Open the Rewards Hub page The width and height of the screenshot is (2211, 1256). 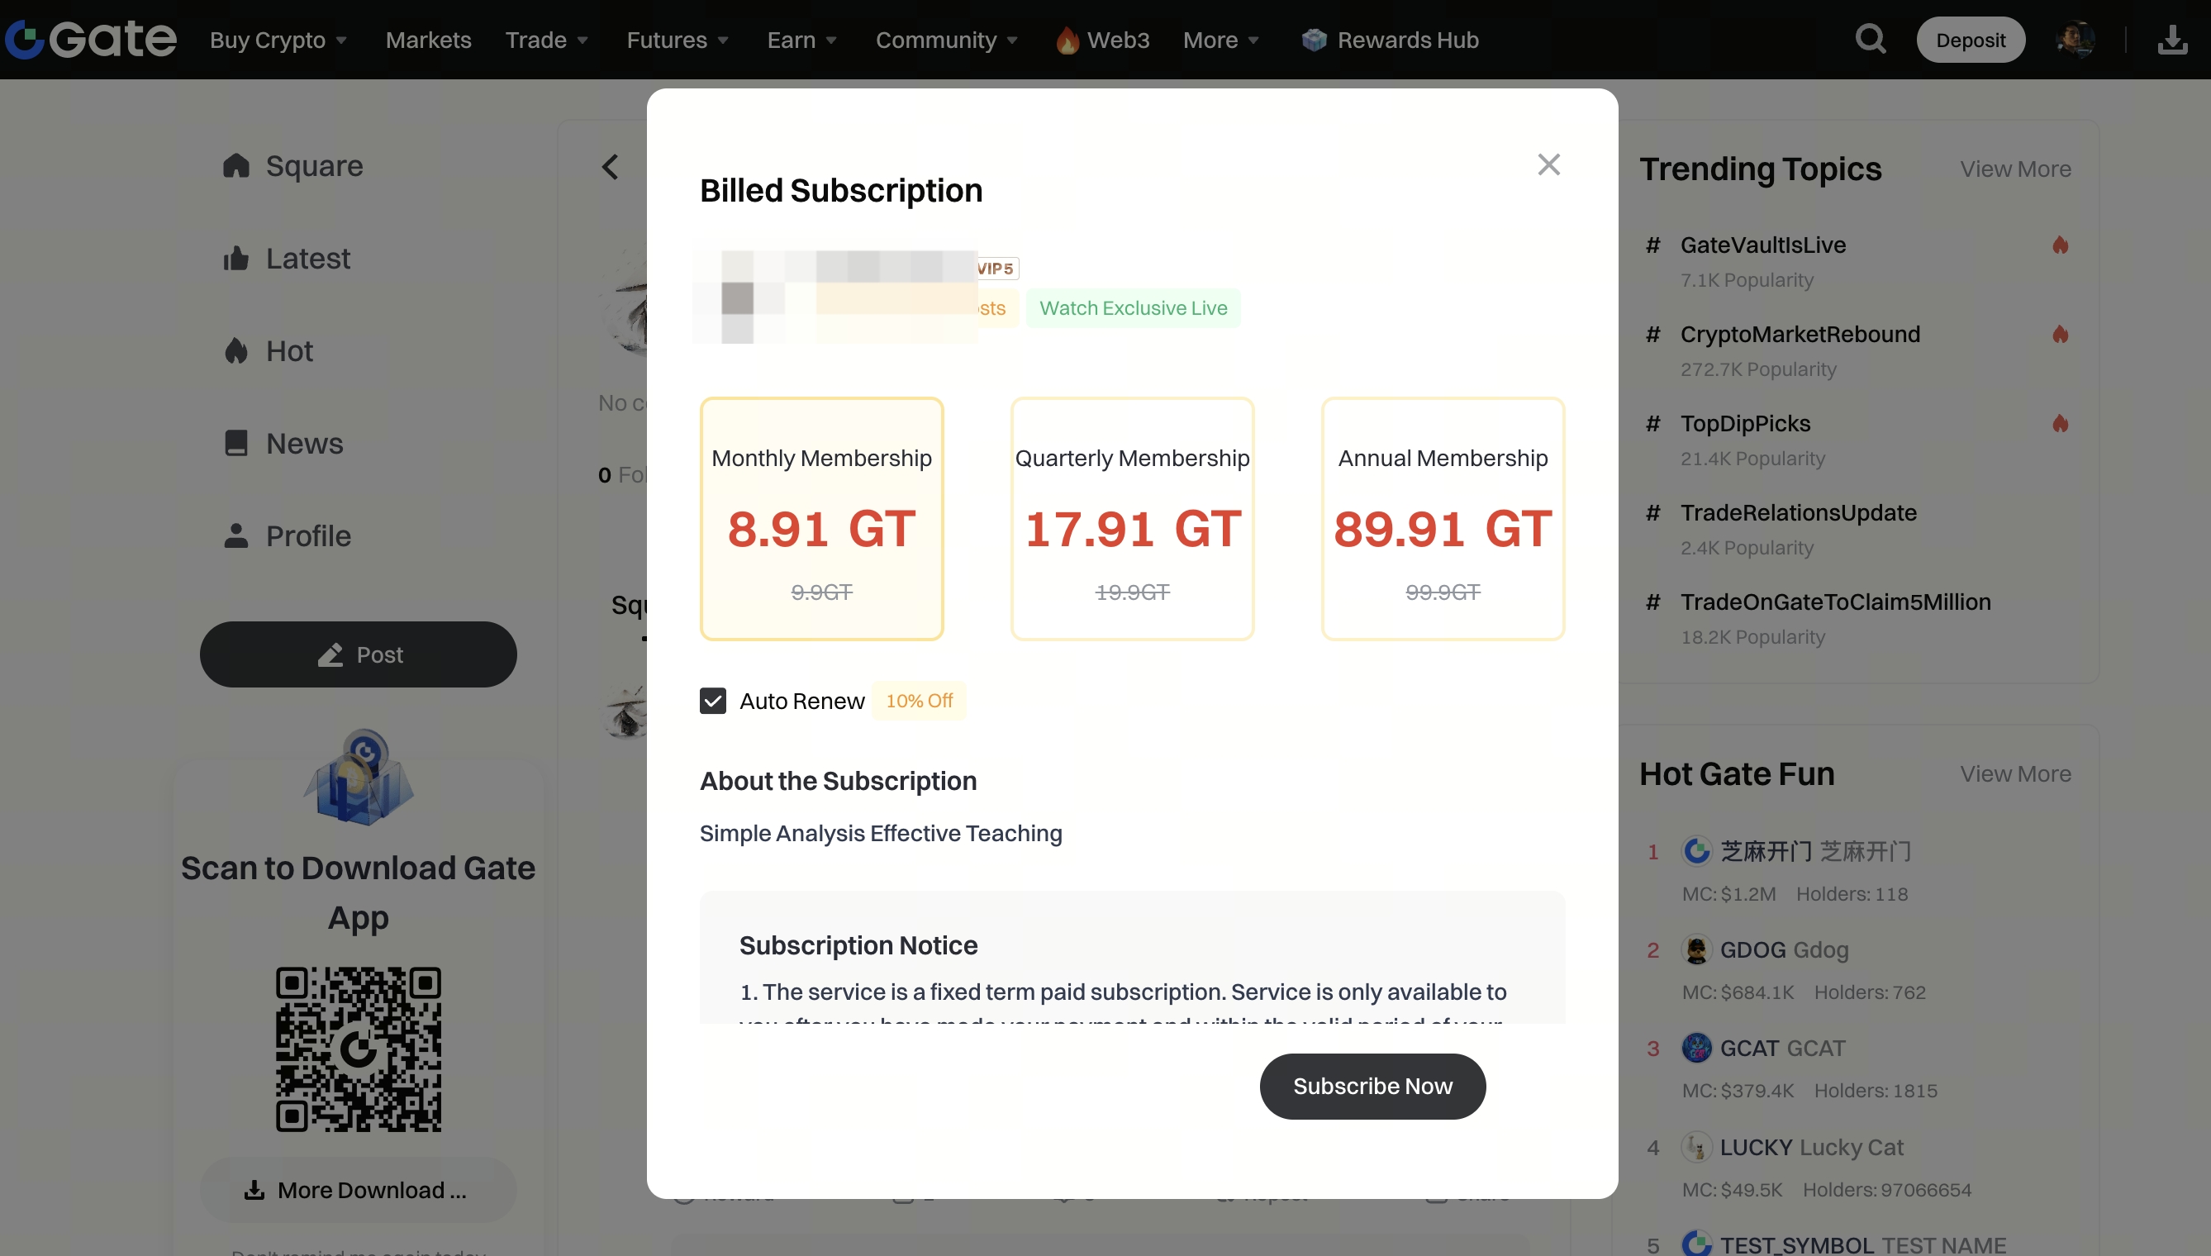[x=1390, y=40]
